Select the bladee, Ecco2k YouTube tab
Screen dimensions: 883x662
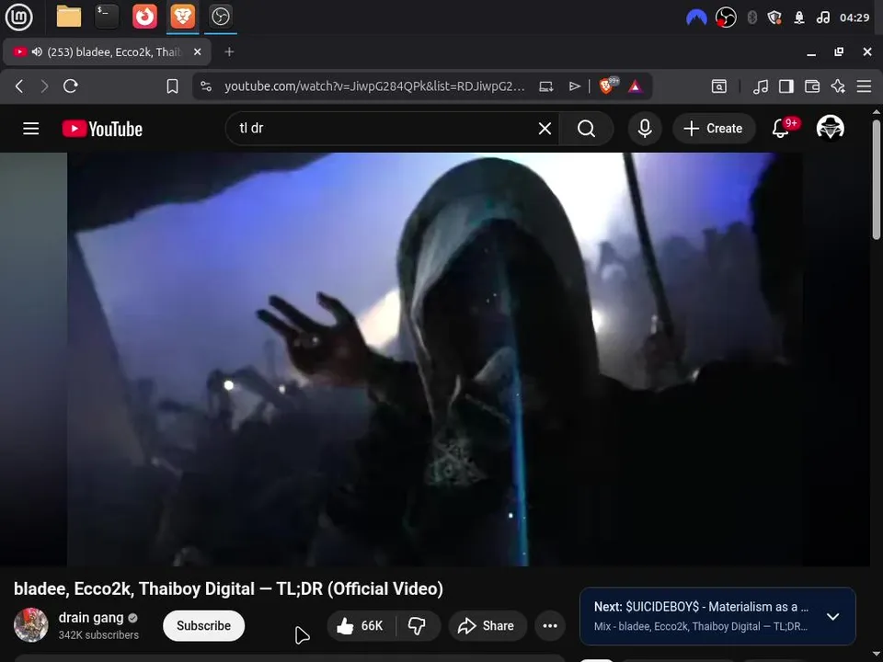(107, 51)
